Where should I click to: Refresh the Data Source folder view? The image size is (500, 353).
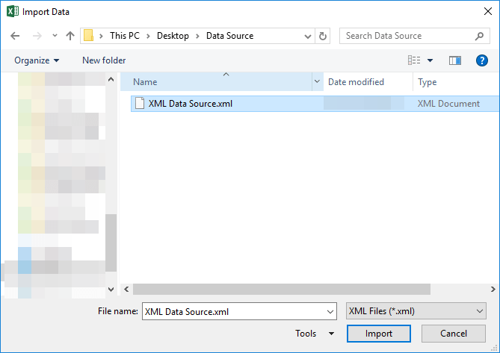(323, 36)
